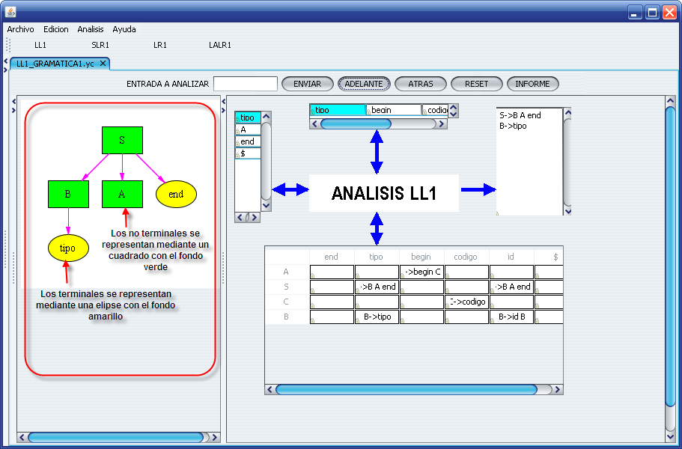This screenshot has height=449, width=682.
Task: Click the ANALISIS LL1 center label
Action: click(384, 193)
